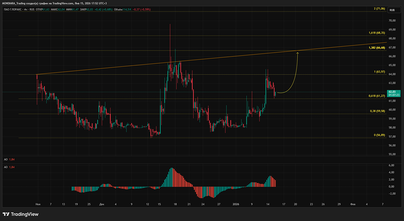Screen dimensions: 404x221
Task: Click the 29 date label on time axis
Action: [x=339, y=204]
